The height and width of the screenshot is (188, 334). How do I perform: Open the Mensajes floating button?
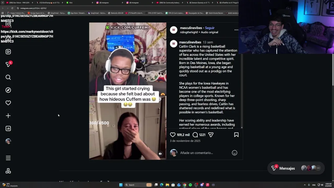click(x=296, y=168)
